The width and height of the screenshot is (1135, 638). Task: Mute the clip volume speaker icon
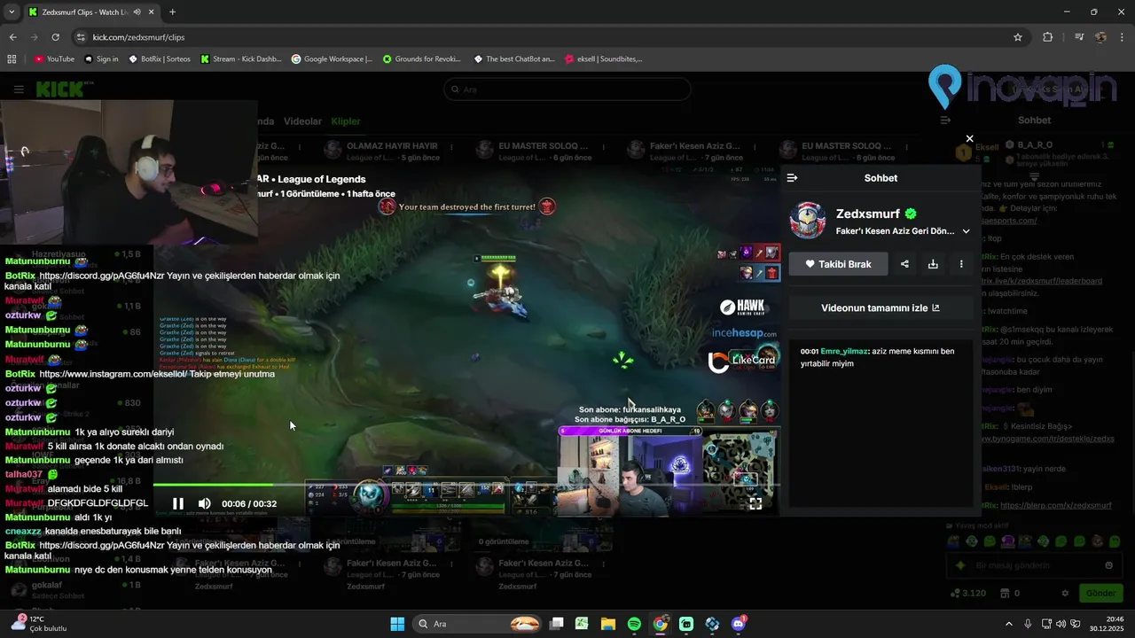(205, 503)
